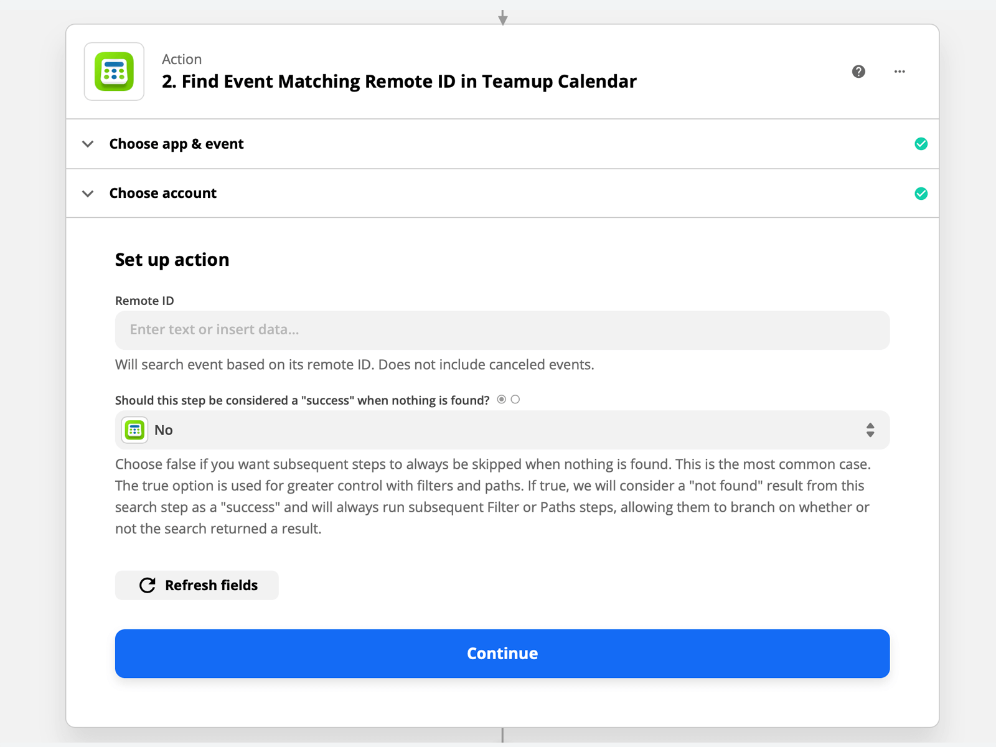Open the three-dot more options menu
The image size is (996, 747).
[900, 72]
